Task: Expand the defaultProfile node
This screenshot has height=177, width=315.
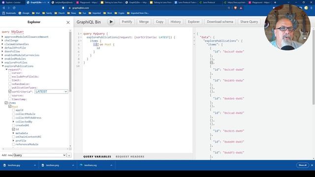Action: pos(2,48)
